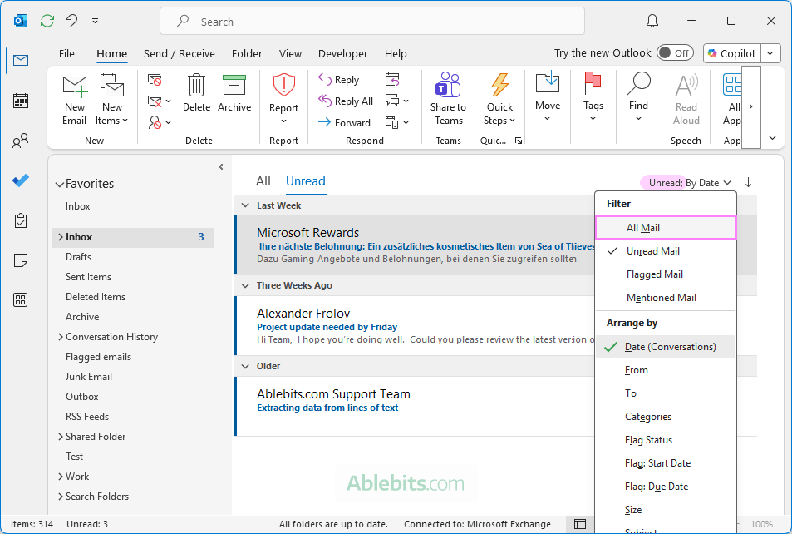
Task: Open the Move dropdown
Action: click(x=548, y=97)
